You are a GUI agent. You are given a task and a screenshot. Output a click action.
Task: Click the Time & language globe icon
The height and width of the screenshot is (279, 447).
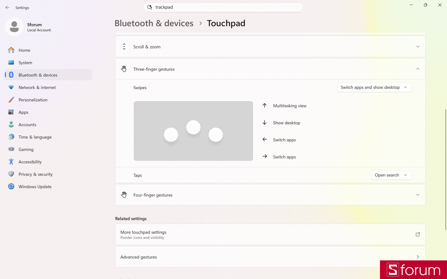pyautogui.click(x=11, y=137)
